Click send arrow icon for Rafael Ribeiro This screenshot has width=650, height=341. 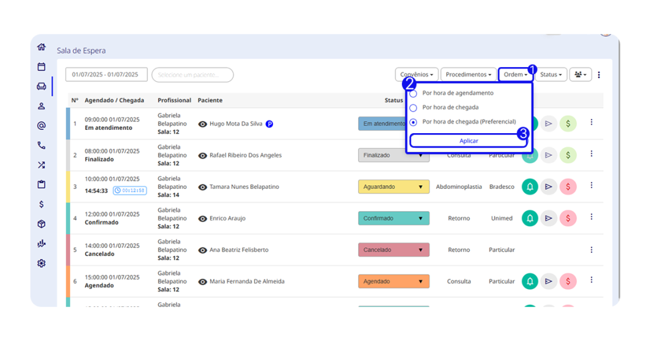pos(548,155)
